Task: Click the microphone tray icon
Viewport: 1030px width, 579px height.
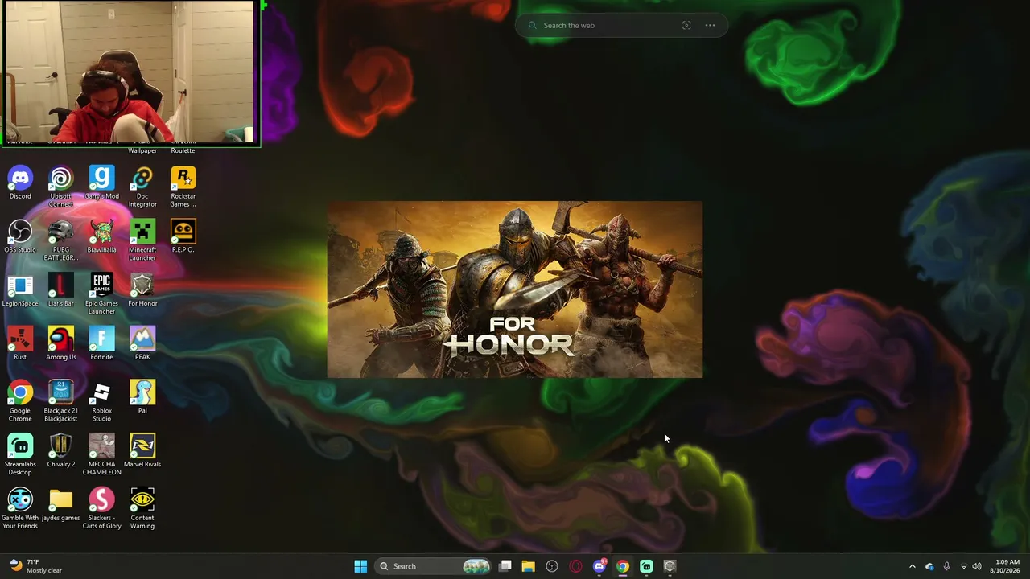Action: click(x=946, y=566)
